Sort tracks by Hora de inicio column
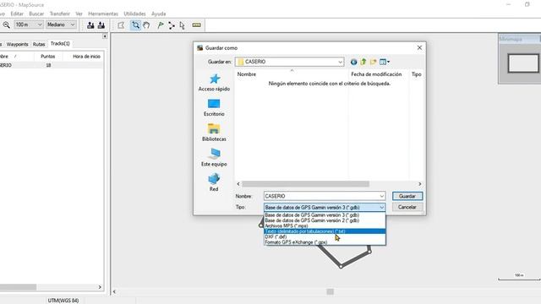 [86, 57]
